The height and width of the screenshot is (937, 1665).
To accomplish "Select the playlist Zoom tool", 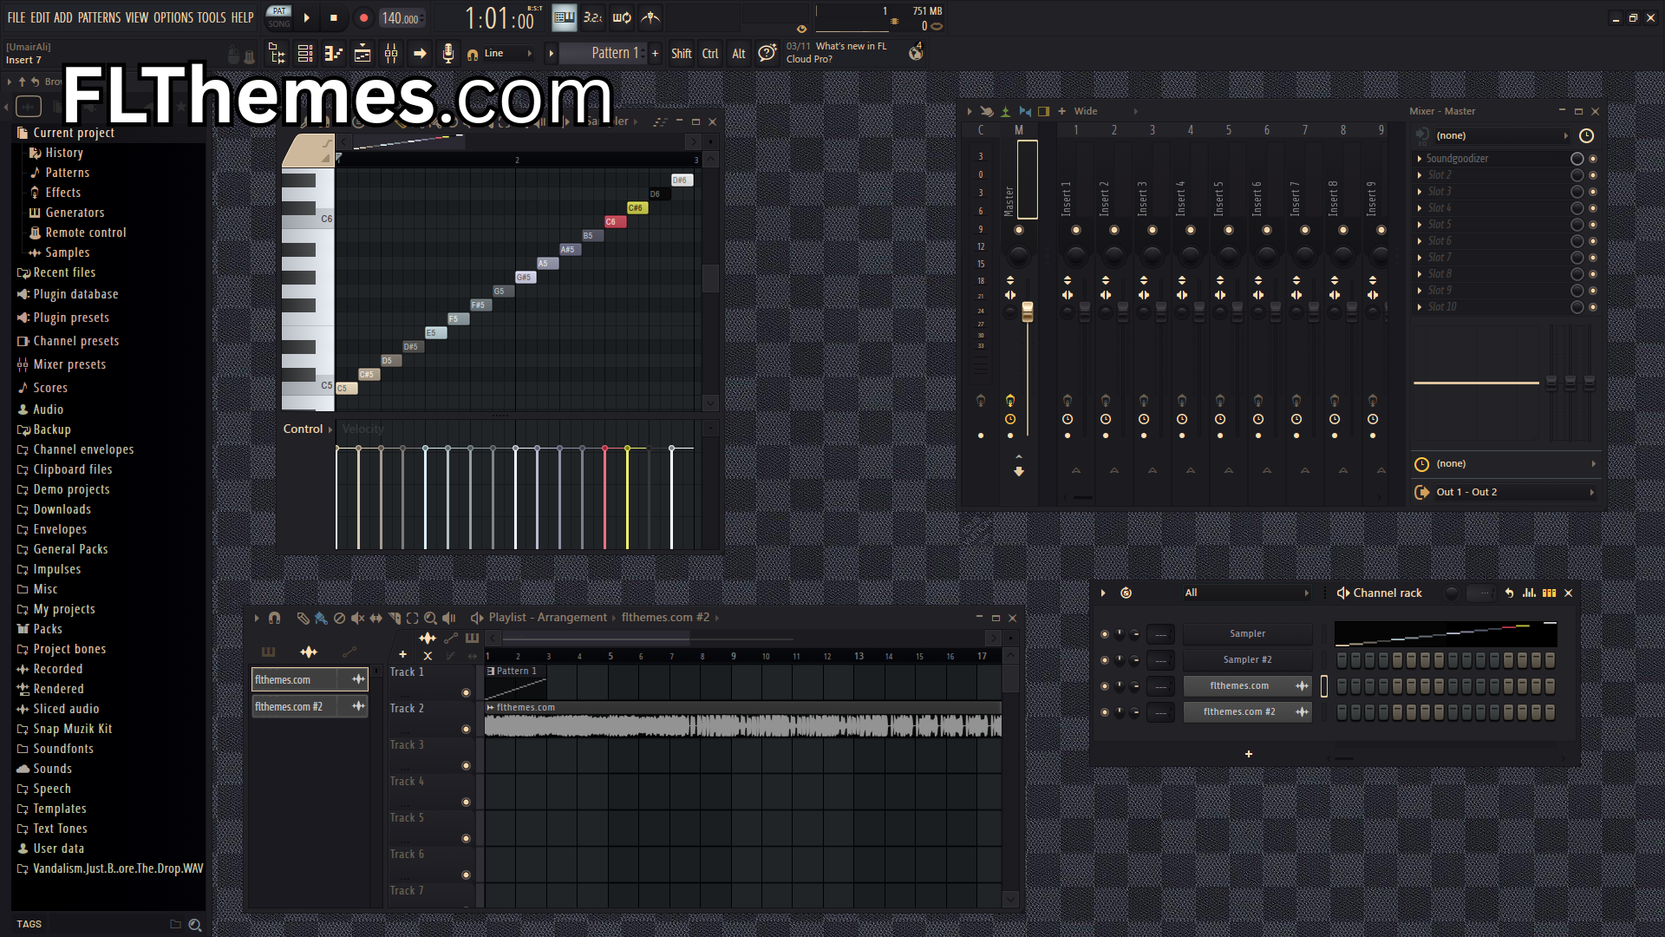I will click(430, 618).
